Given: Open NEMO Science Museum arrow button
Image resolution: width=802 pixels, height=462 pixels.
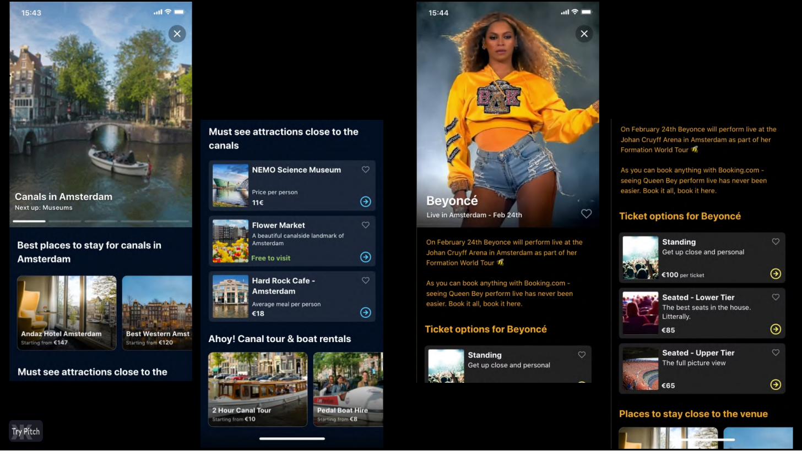Looking at the screenshot, I should point(365,202).
